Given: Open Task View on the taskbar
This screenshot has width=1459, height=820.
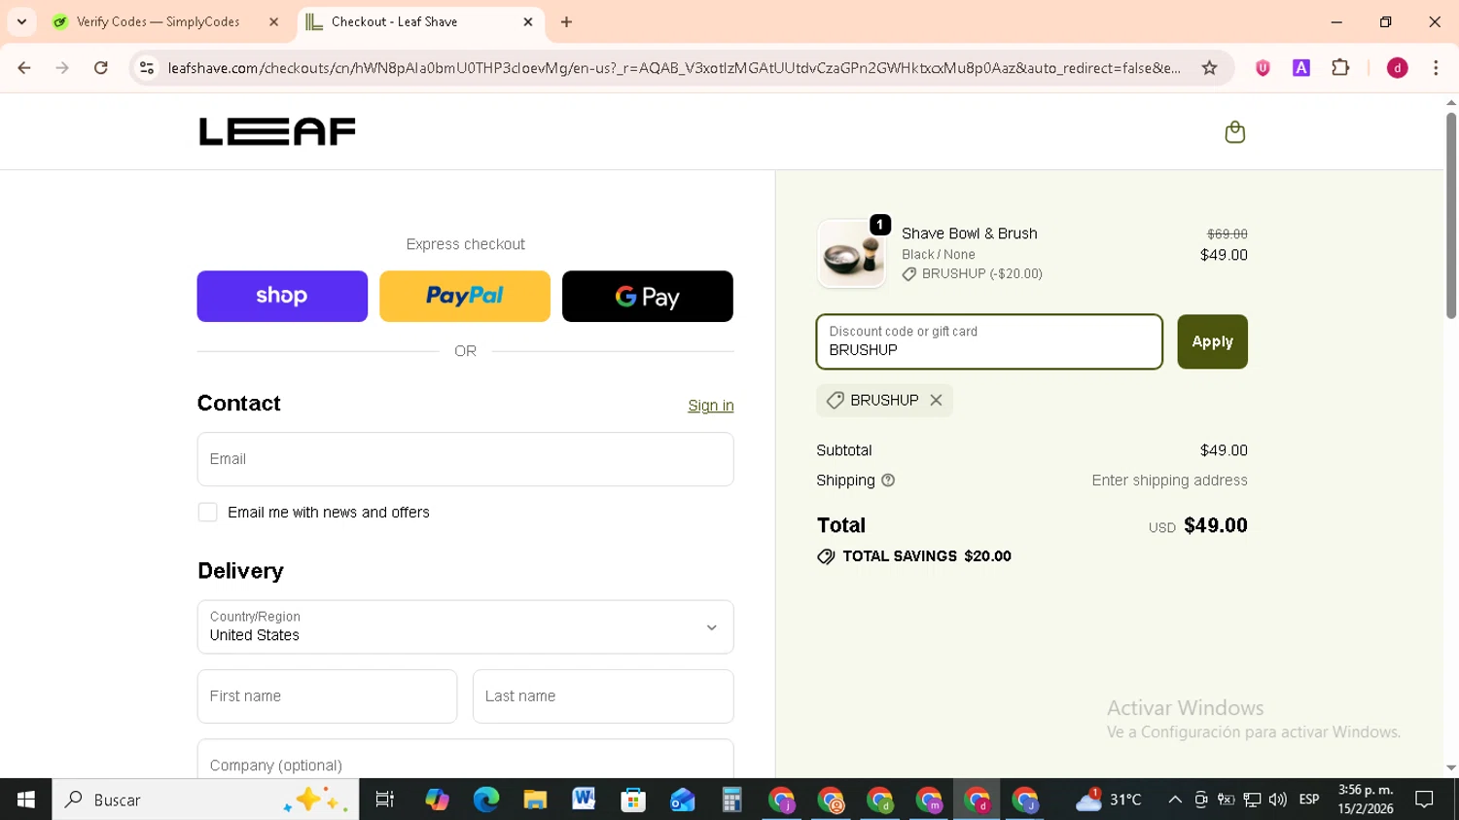Looking at the screenshot, I should tap(385, 800).
